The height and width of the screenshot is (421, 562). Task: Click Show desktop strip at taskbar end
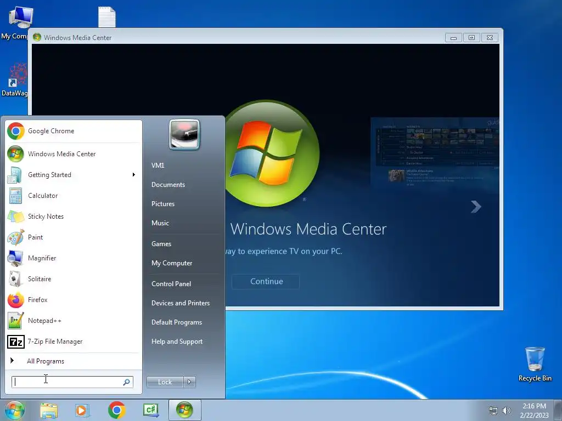tap(558, 410)
